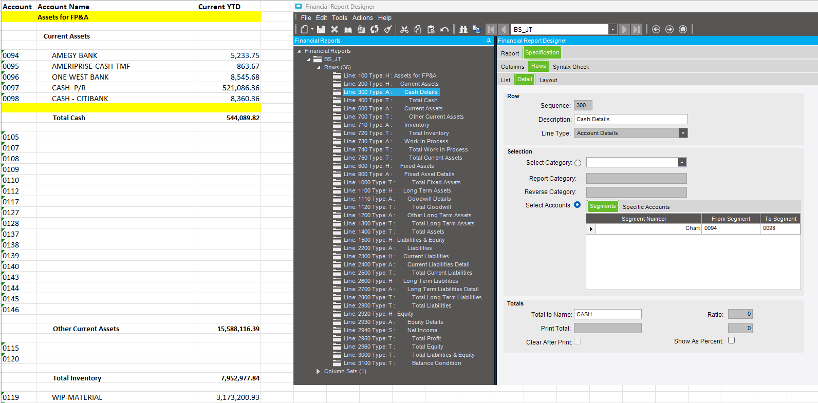
Task: Go to last record arrow
Action: point(637,29)
